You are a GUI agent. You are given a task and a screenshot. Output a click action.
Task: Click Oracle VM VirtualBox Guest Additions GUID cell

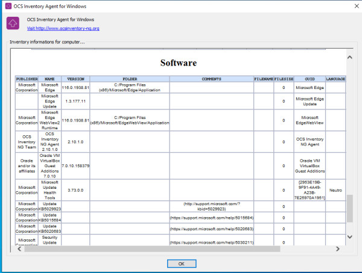pos(310,166)
